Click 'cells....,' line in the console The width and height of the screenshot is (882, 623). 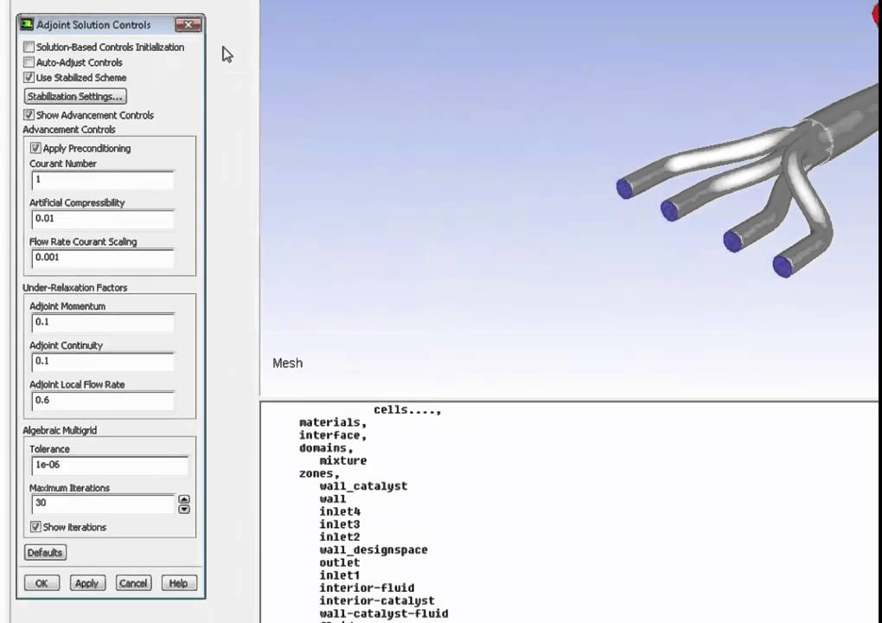pyautogui.click(x=407, y=409)
